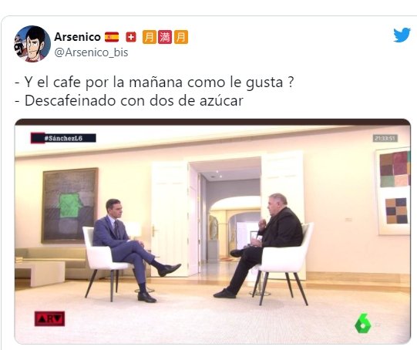Click the Spanish flag emoji

point(112,37)
